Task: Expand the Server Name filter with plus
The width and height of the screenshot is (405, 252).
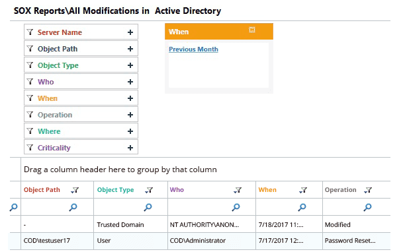Action: pyautogui.click(x=130, y=32)
